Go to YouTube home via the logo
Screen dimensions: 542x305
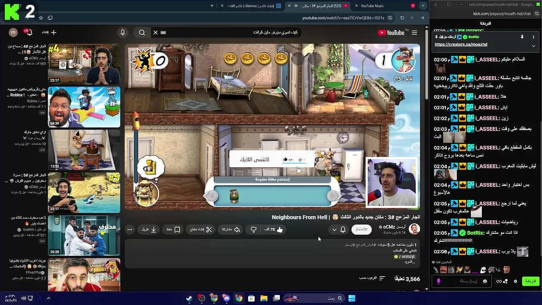tap(391, 33)
